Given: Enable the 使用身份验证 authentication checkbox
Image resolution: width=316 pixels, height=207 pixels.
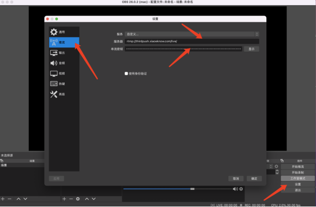Looking at the screenshot, I should point(126,74).
